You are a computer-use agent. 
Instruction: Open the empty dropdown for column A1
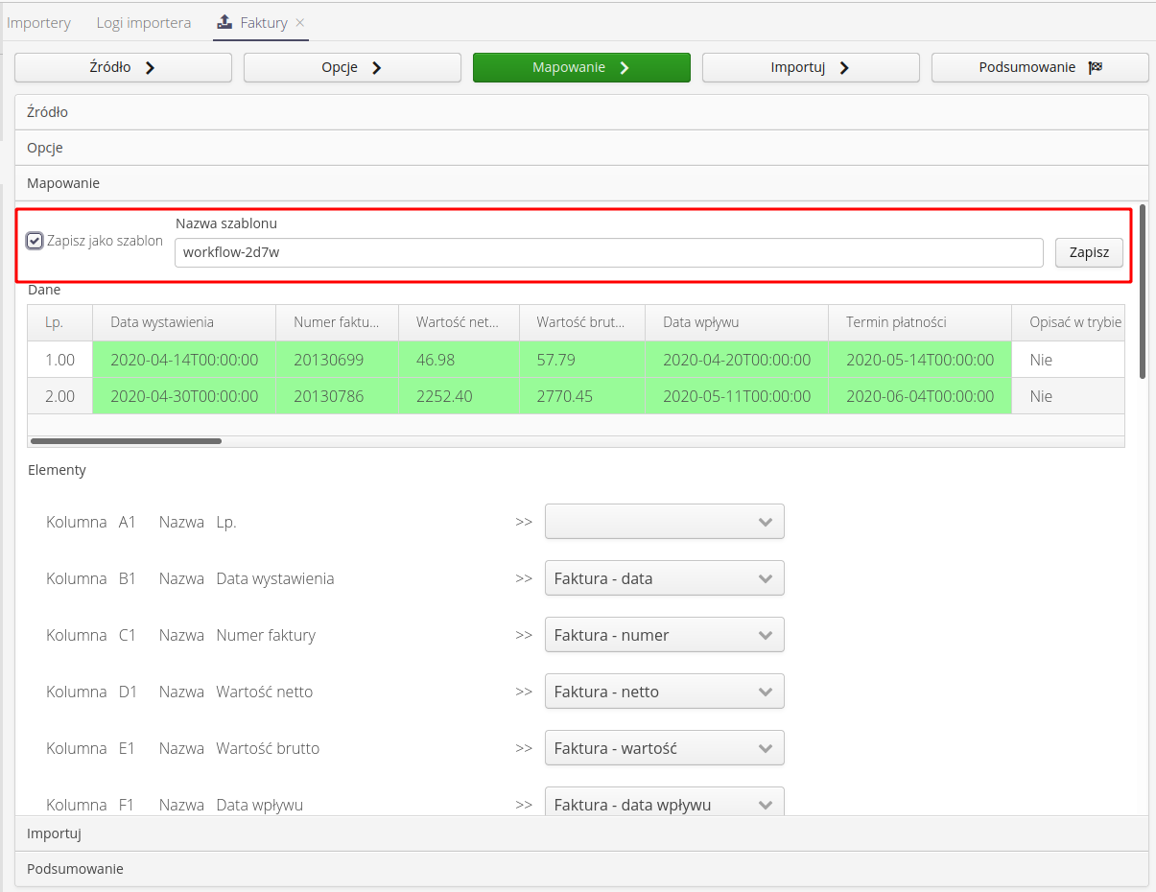(x=664, y=521)
